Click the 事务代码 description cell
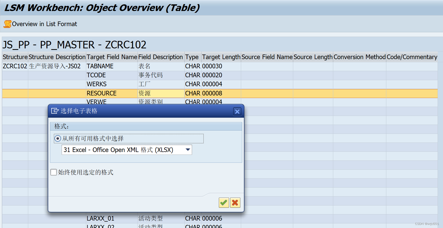Image resolution: width=443 pixels, height=228 pixels. pos(161,75)
